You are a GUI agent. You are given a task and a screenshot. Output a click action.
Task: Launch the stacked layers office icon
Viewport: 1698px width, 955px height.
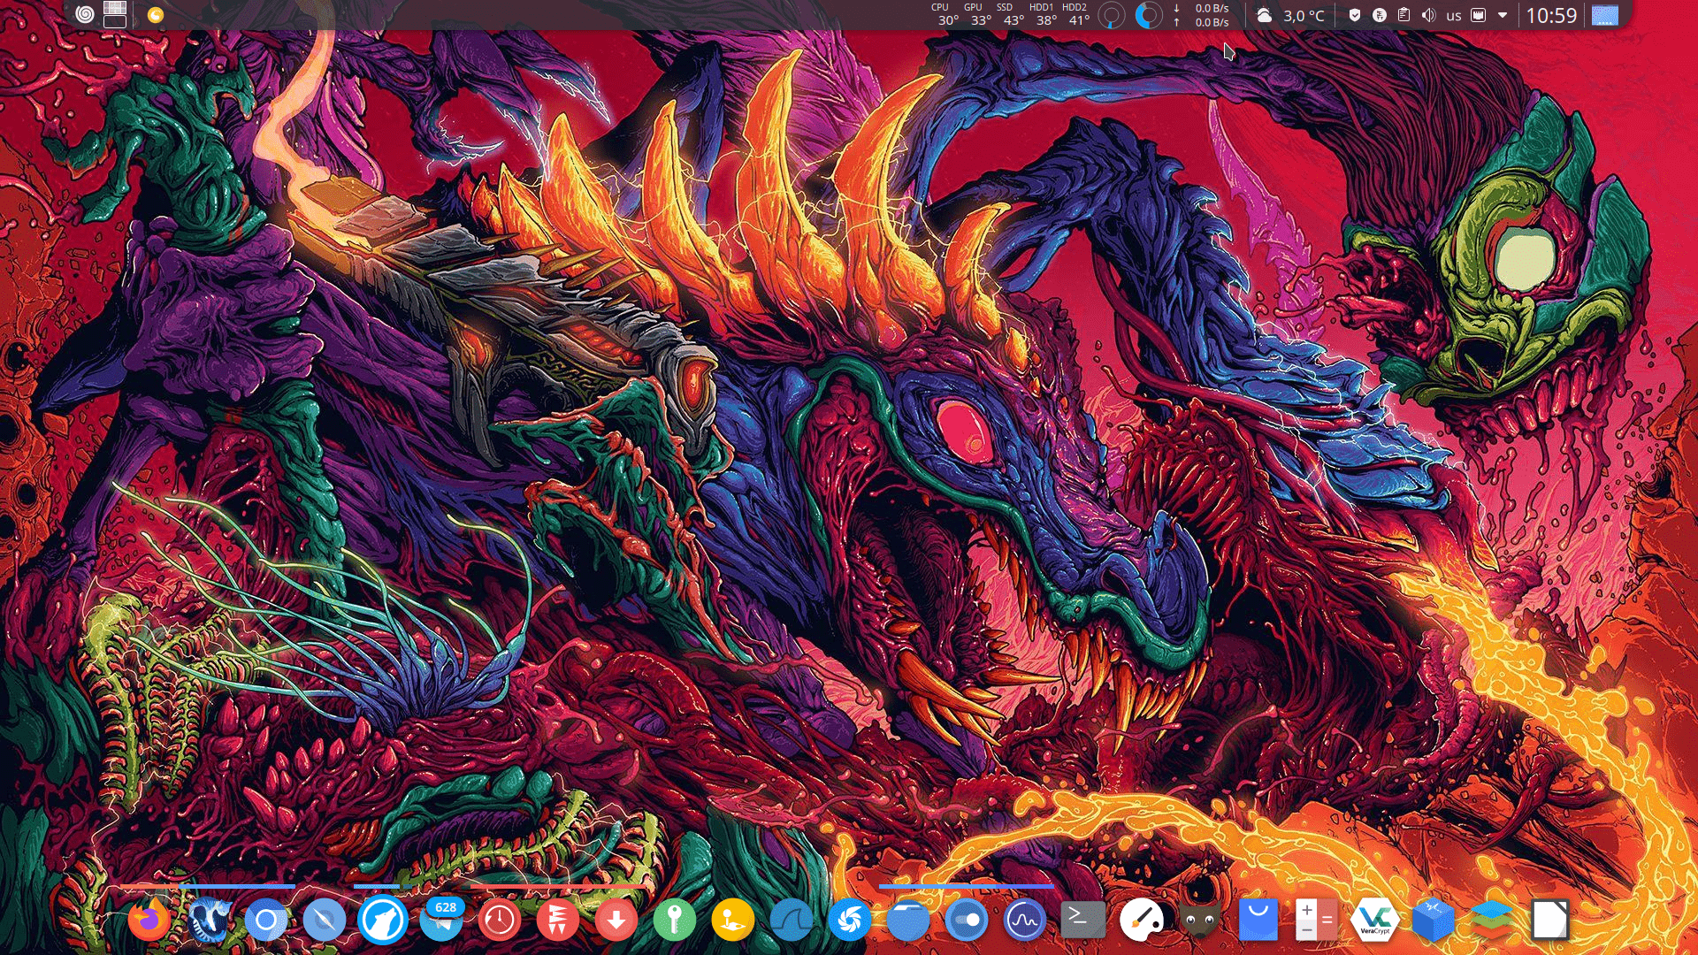click(x=1492, y=921)
